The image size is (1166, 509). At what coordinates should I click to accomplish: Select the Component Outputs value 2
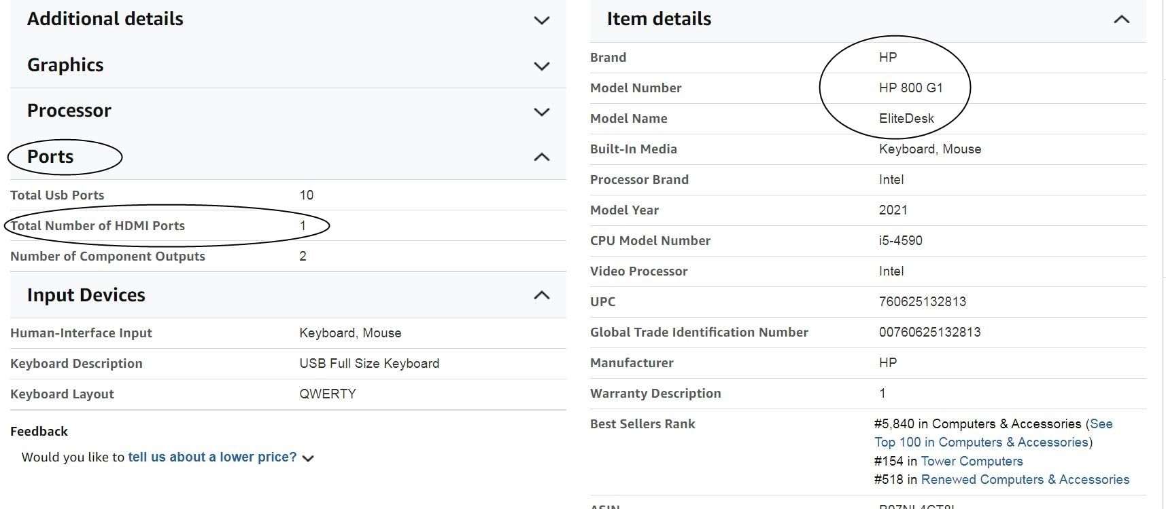point(303,256)
